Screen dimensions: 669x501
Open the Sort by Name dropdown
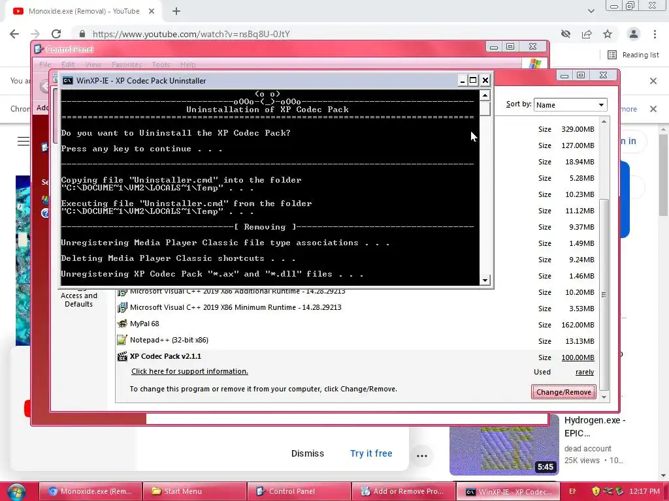pos(570,105)
